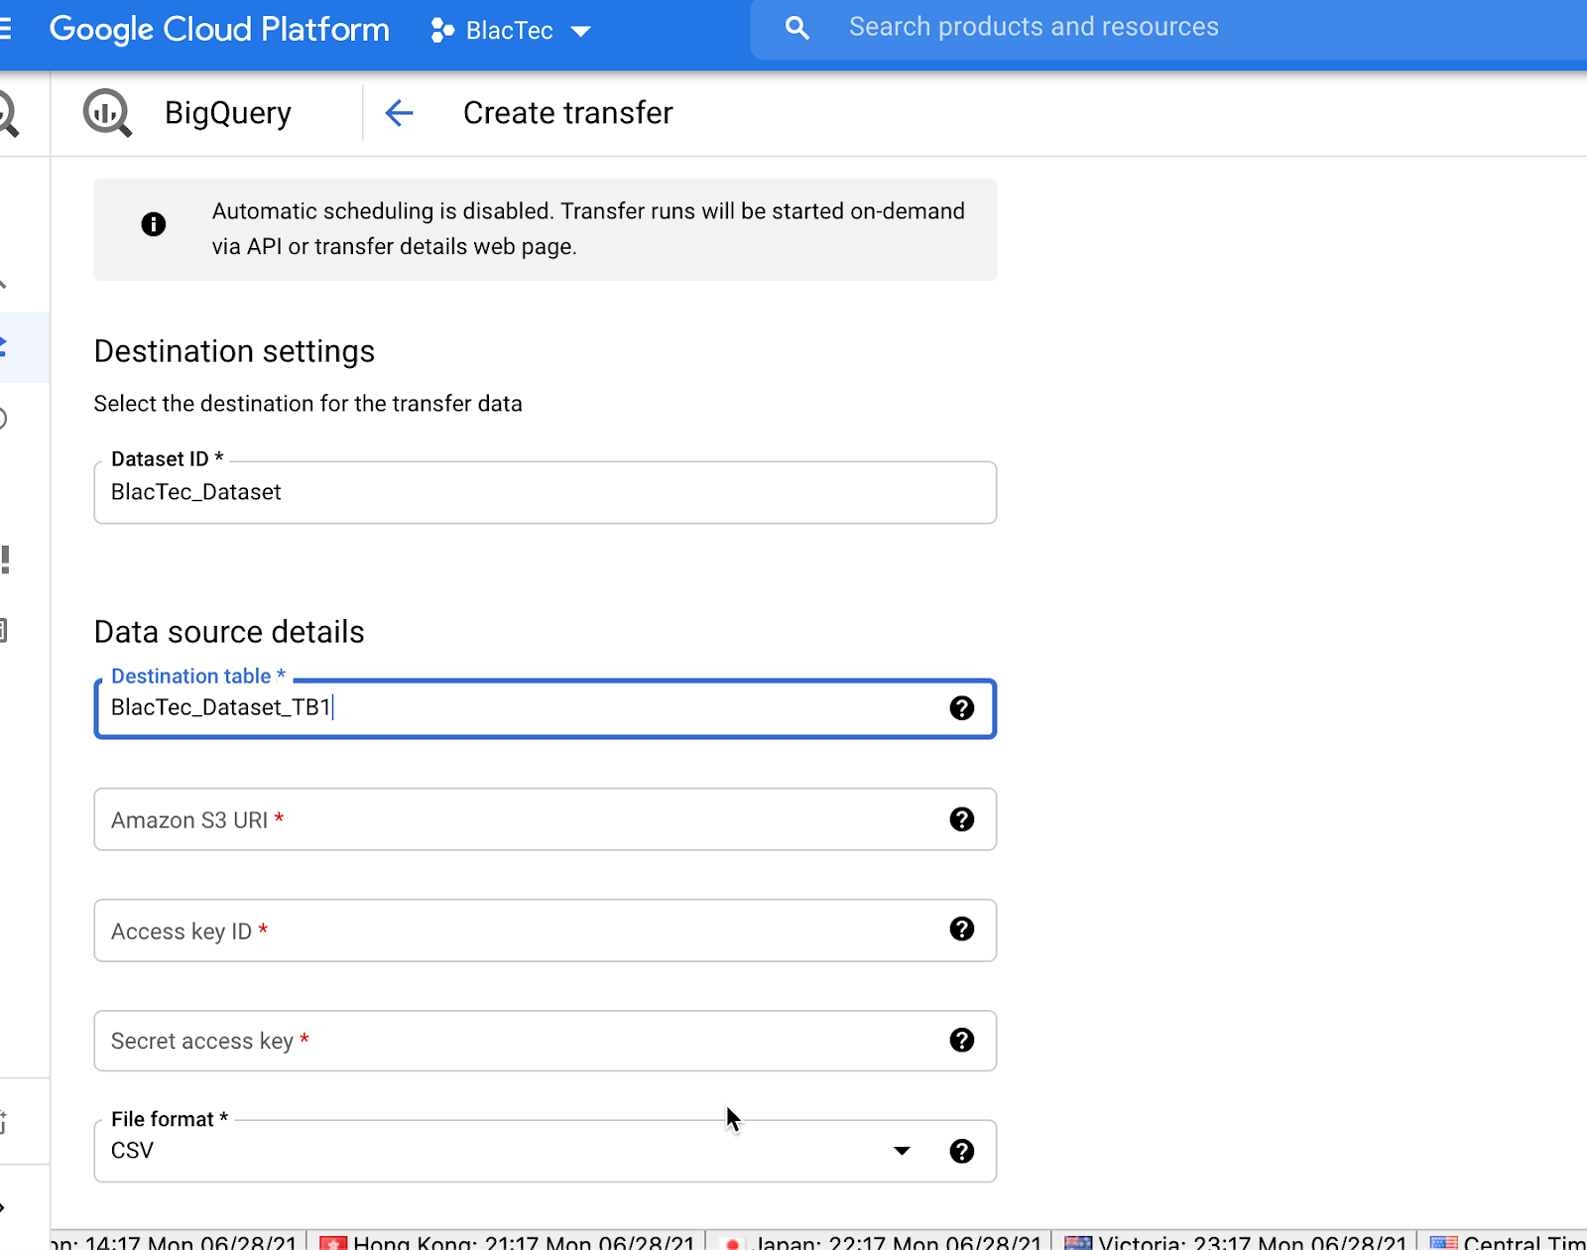Go back with the blue arrow
This screenshot has height=1250, width=1587.
pos(399,113)
